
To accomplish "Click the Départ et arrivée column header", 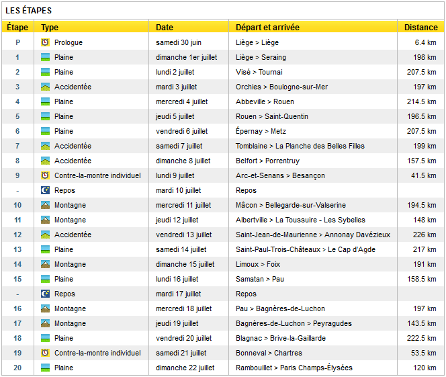I will [x=267, y=28].
